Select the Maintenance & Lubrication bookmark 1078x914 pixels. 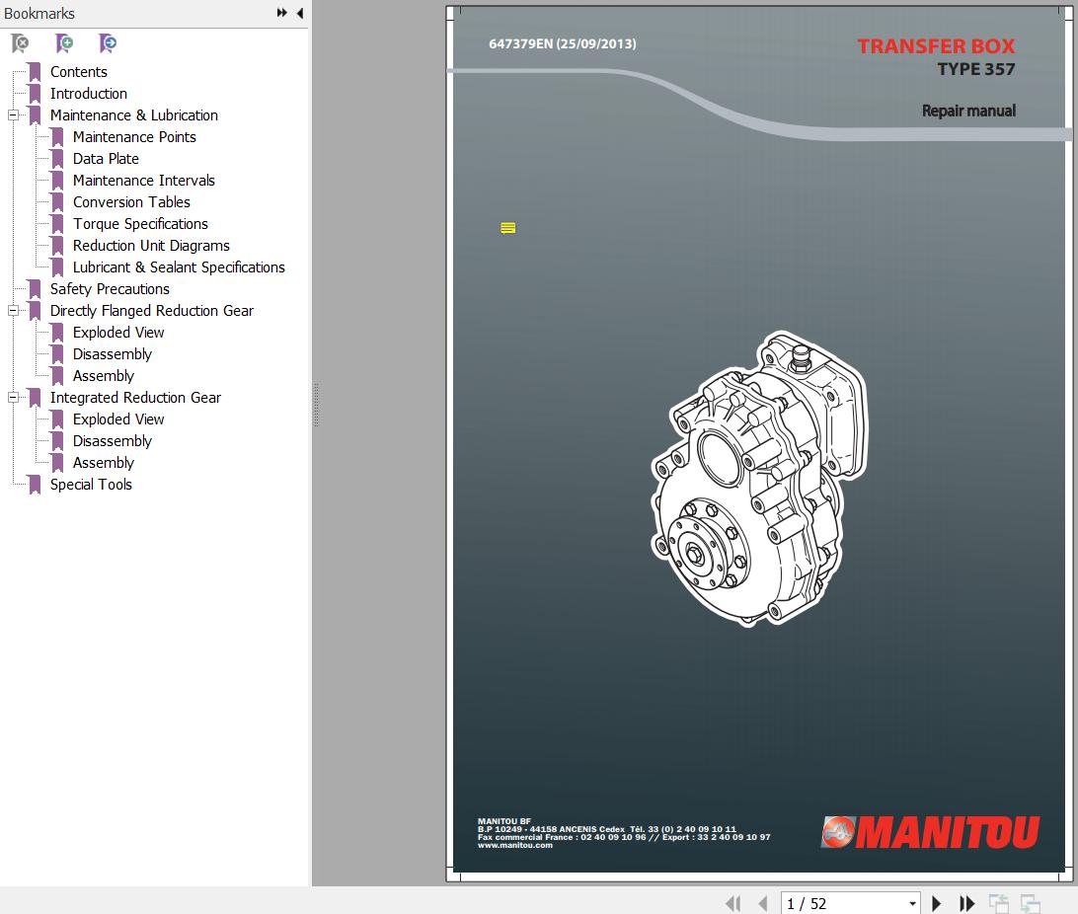[134, 115]
